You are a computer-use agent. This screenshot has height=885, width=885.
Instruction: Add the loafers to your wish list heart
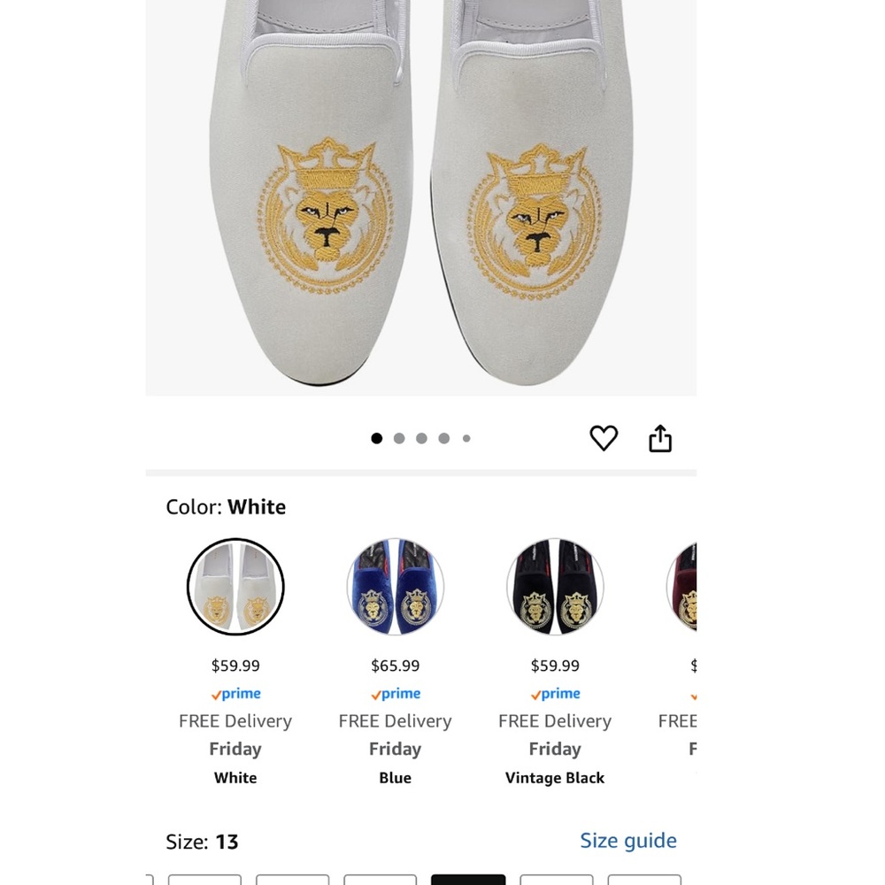tap(604, 437)
